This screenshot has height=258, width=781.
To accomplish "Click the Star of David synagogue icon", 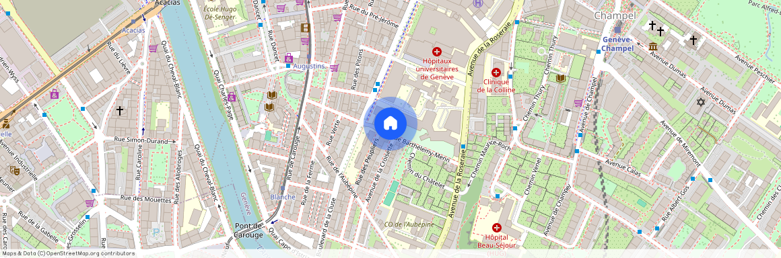I will coord(701,102).
